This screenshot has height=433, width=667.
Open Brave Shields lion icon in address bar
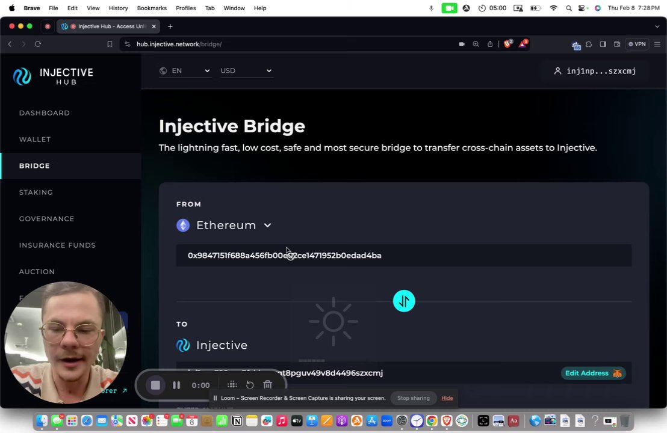click(508, 44)
